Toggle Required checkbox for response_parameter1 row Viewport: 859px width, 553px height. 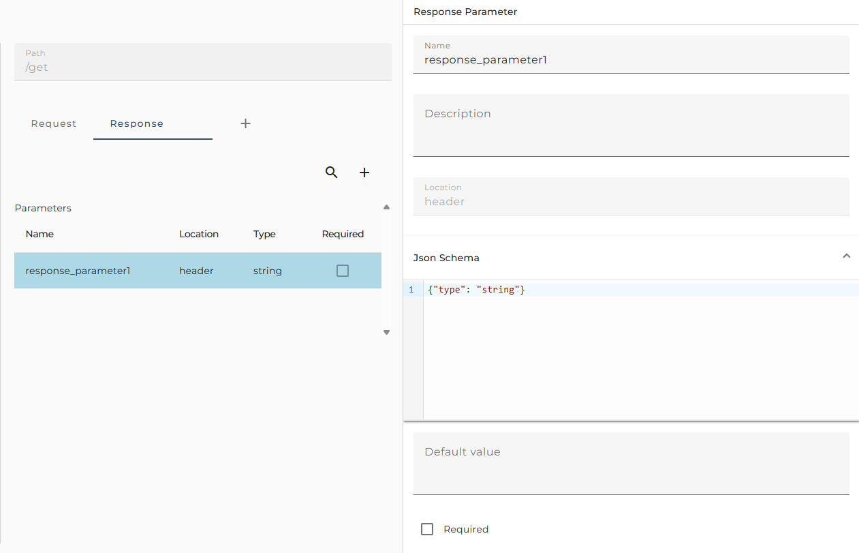pyautogui.click(x=343, y=271)
